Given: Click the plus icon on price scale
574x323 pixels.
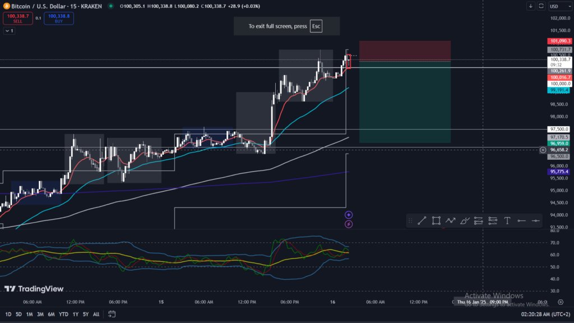Looking at the screenshot, I should pyautogui.click(x=543, y=150).
